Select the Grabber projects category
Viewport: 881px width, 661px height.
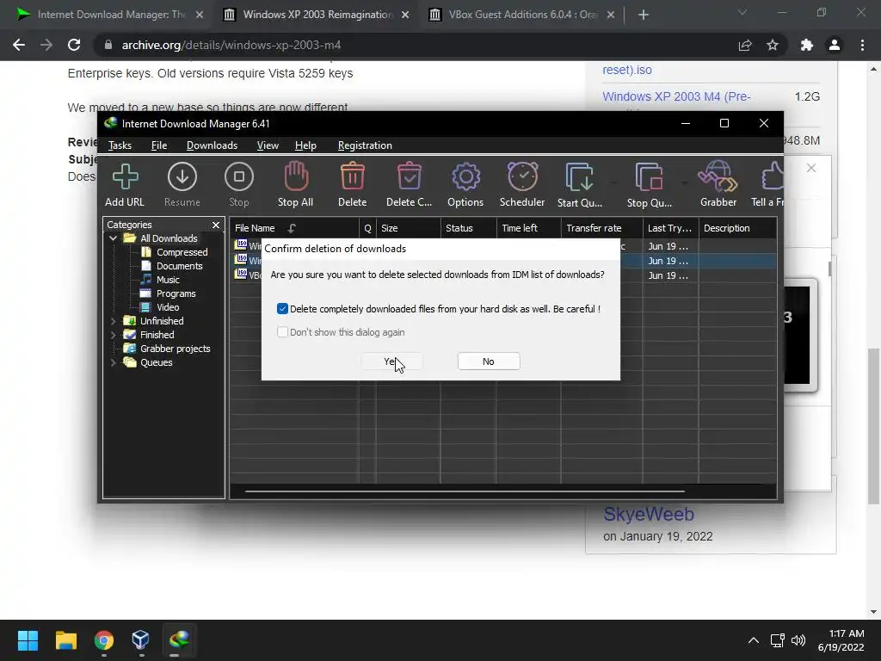[168, 349]
